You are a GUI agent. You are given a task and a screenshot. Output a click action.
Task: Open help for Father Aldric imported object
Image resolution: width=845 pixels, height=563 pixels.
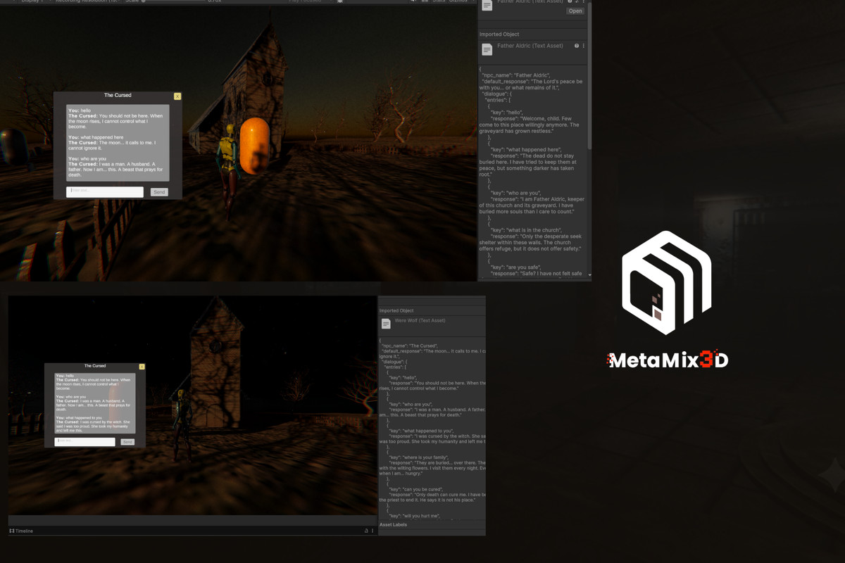click(x=577, y=46)
